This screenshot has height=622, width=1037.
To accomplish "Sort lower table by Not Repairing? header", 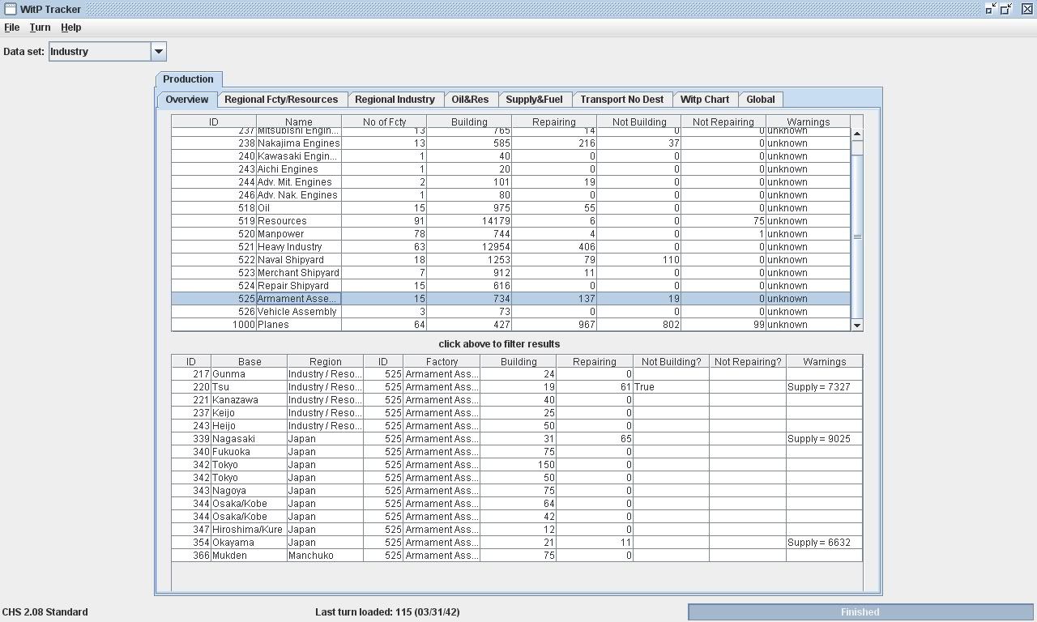I will (748, 362).
